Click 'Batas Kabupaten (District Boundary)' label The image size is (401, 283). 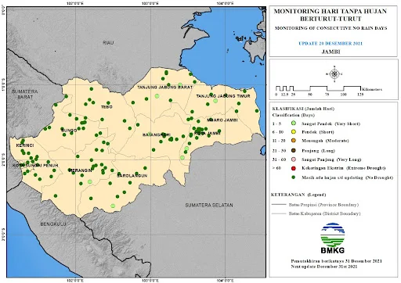[324, 213]
